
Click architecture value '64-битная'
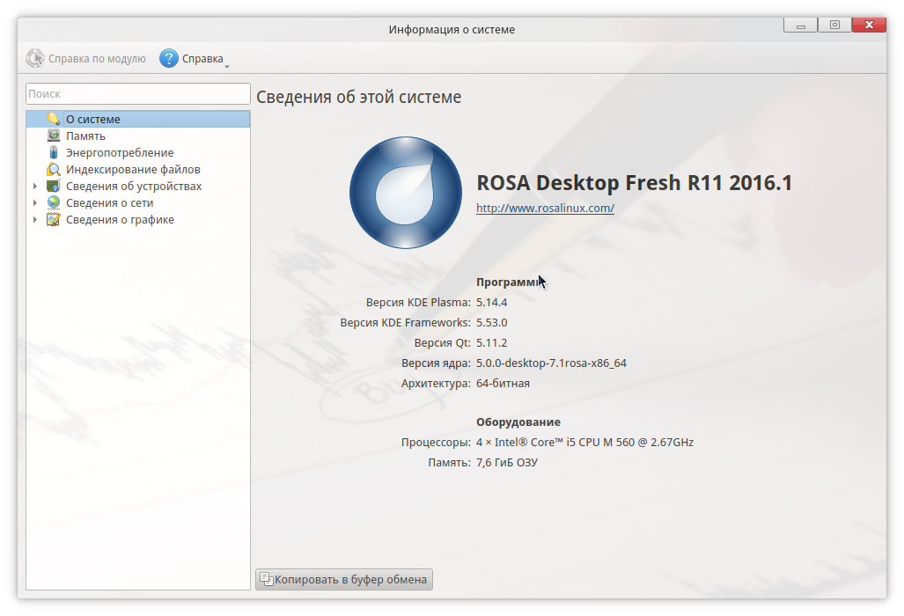pyautogui.click(x=503, y=383)
